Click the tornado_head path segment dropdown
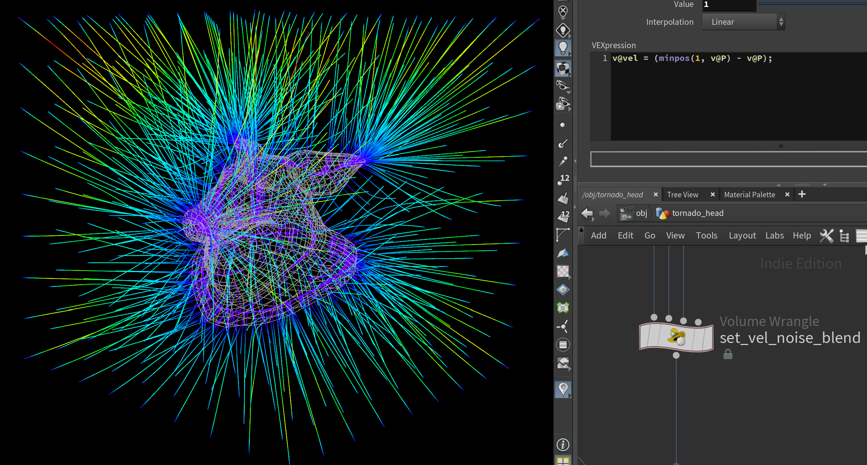The image size is (867, 465). click(x=697, y=213)
